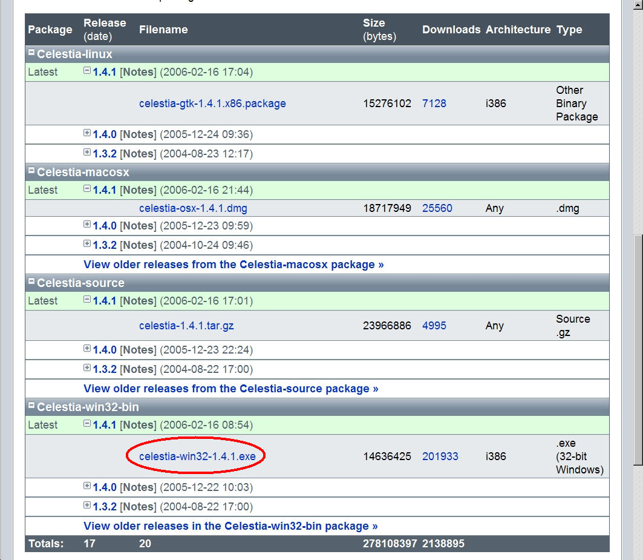Click the file size value 18717949
Screen dimensions: 643x560
coord(387,208)
